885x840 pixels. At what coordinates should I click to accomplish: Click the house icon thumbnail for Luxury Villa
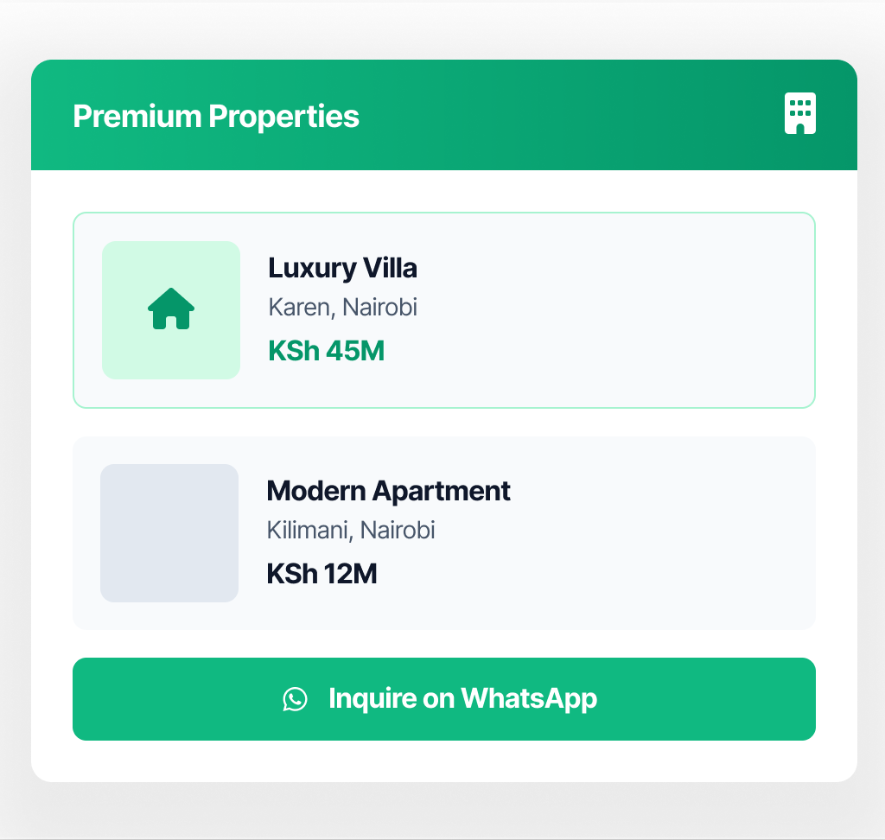[170, 309]
